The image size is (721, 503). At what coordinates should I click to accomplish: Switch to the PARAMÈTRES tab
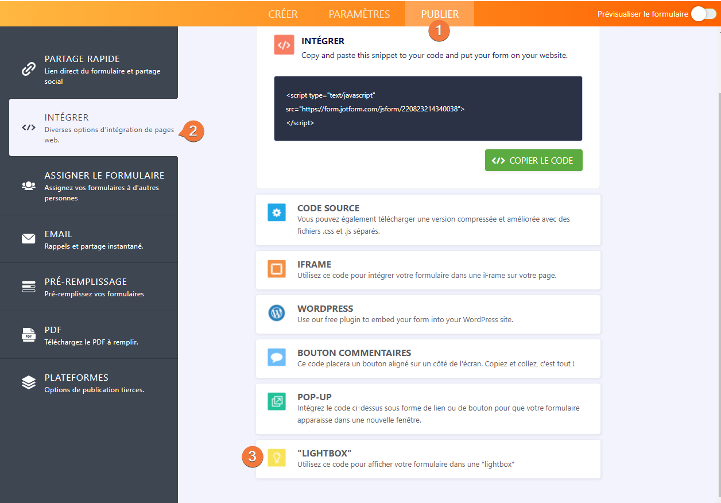click(359, 14)
